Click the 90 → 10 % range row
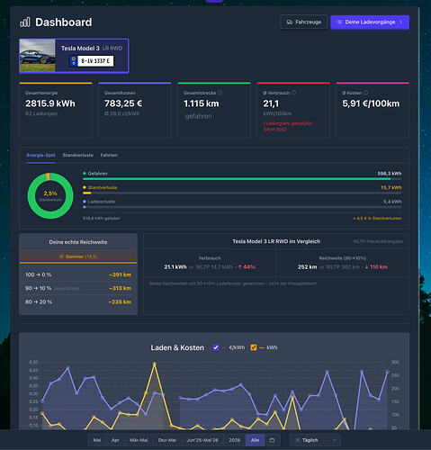This screenshot has height=450, width=431. tap(78, 288)
